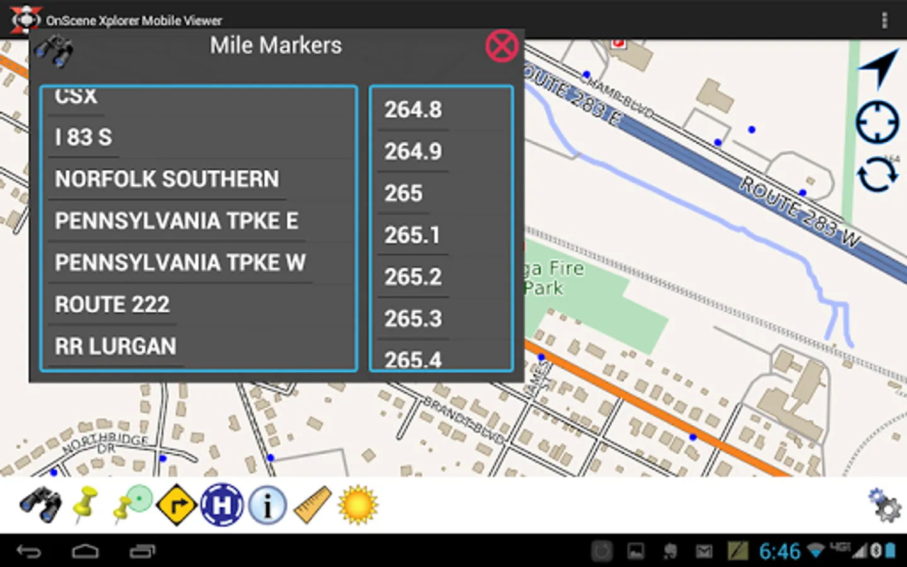The width and height of the screenshot is (907, 567).
Task: Select I 83 S in the route list
Action: pyautogui.click(x=199, y=137)
